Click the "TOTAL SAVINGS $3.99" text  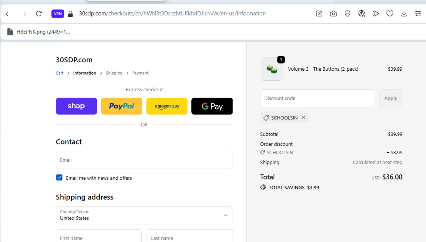point(294,188)
